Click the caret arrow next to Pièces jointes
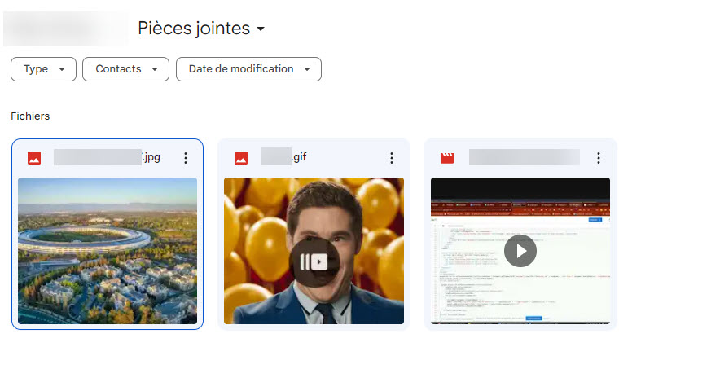Screen dimensions: 720x391 pos(261,29)
